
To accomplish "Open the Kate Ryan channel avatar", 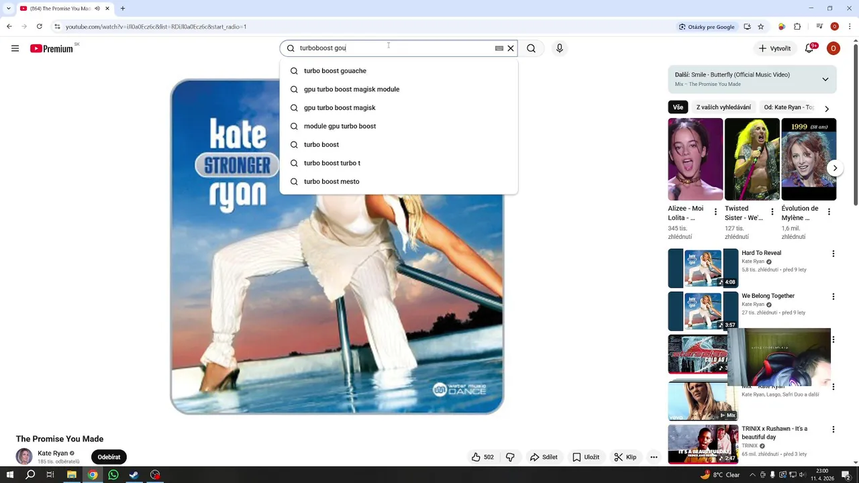I will tap(24, 457).
